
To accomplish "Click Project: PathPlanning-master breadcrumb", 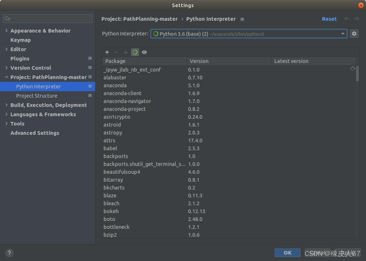I will coord(140,19).
